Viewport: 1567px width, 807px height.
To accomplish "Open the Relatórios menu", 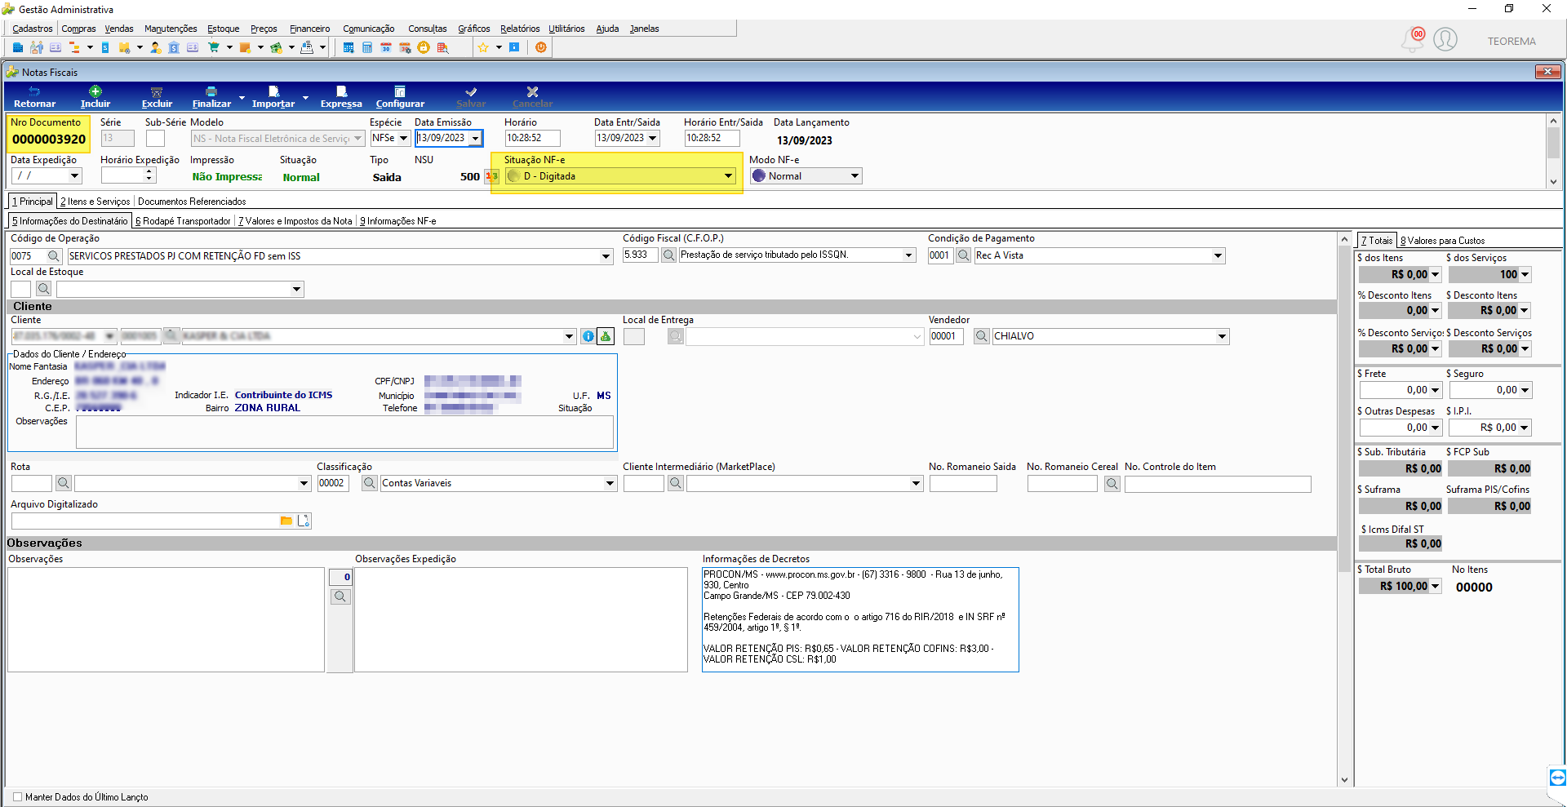I will tap(520, 29).
